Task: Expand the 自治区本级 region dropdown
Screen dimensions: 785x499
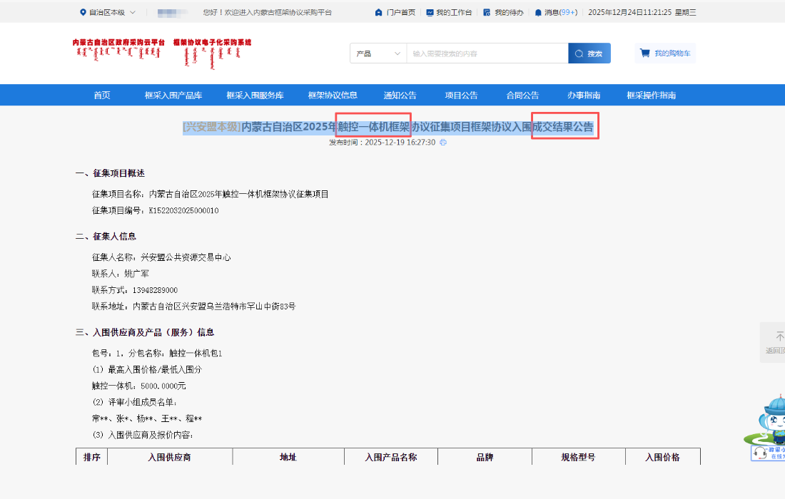Action: pyautogui.click(x=133, y=13)
